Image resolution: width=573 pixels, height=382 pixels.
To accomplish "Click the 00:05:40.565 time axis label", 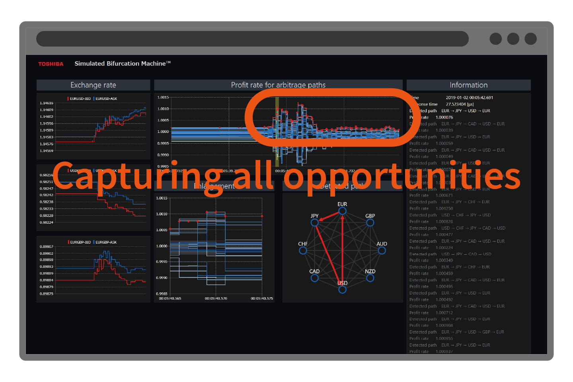I will tap(170, 298).
